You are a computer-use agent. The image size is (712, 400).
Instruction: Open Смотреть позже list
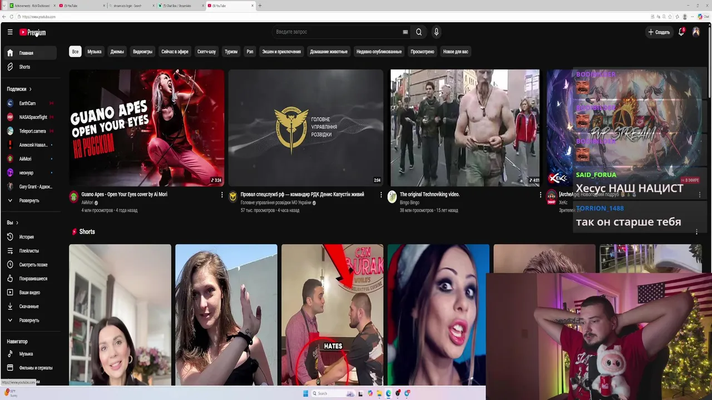pyautogui.click(x=31, y=264)
